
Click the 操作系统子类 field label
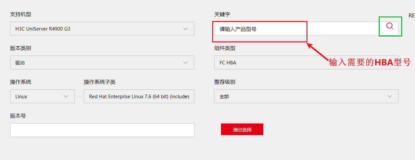tap(99, 82)
